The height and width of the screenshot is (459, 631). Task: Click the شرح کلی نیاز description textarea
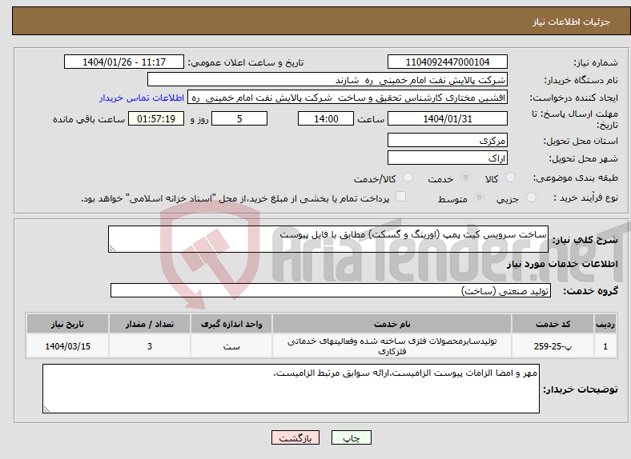click(x=328, y=239)
